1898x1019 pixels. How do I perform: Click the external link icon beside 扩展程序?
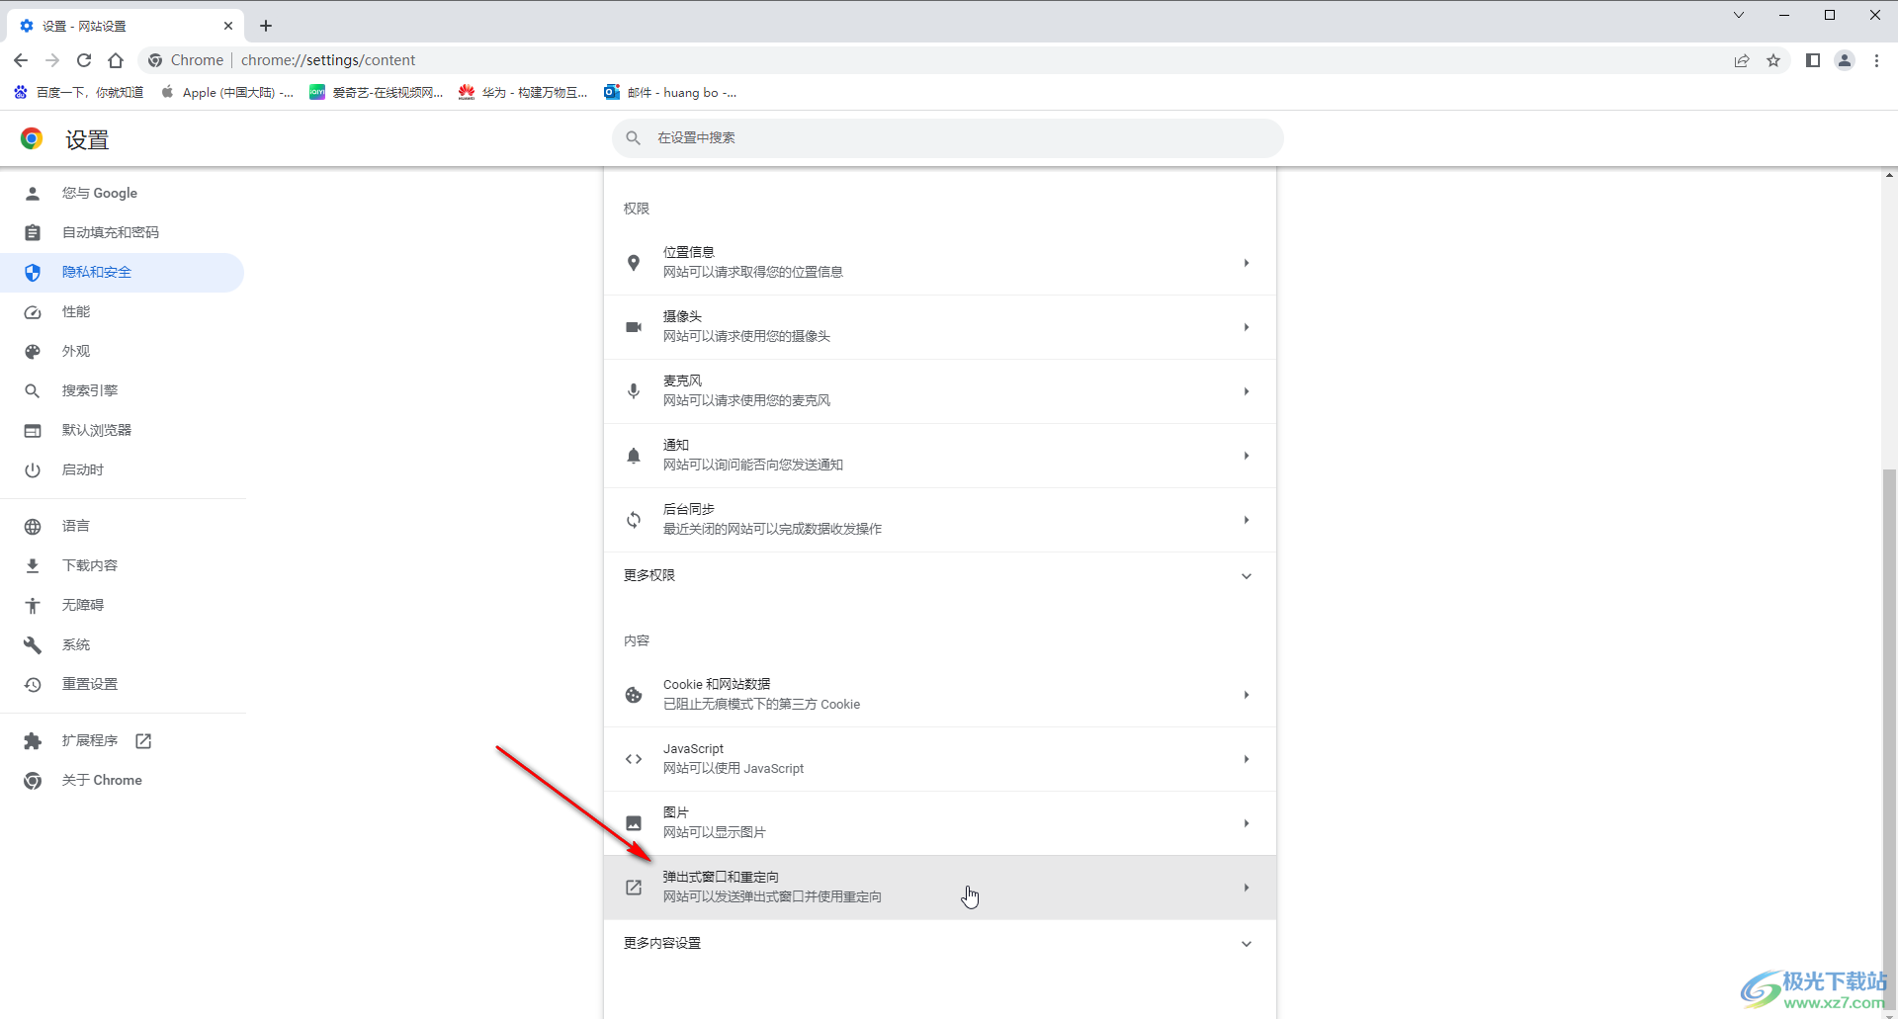[143, 741]
